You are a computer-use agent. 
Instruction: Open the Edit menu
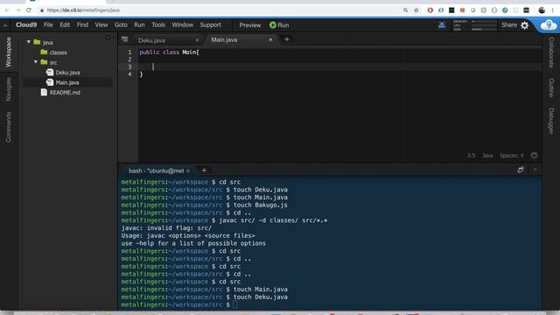click(x=65, y=25)
